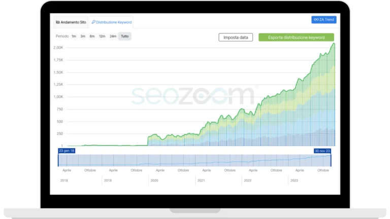Screen dimensions: 390x219
Task: Click the 2023 year label
Action: 294,180
